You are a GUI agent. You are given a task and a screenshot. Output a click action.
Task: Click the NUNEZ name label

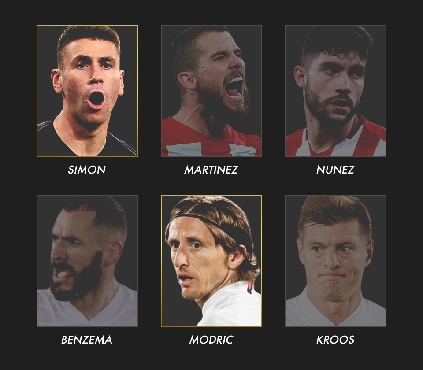tap(335, 170)
